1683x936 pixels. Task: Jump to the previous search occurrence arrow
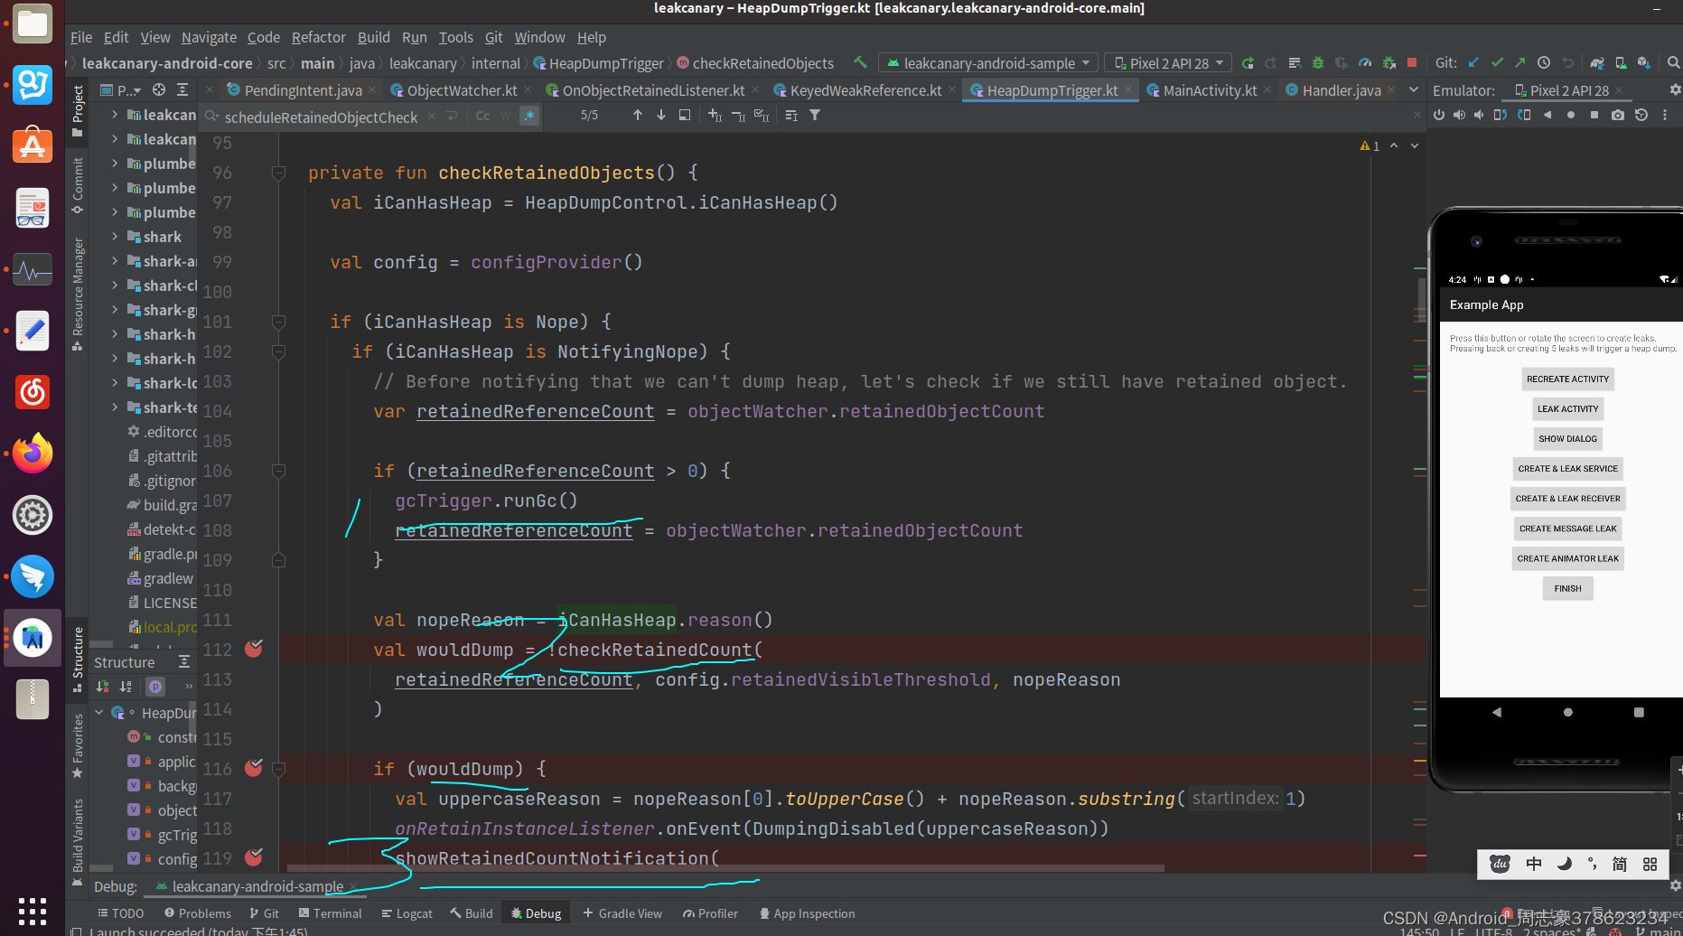[x=638, y=115]
